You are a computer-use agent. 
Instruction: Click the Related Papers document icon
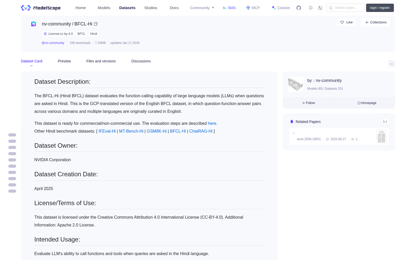(x=292, y=122)
